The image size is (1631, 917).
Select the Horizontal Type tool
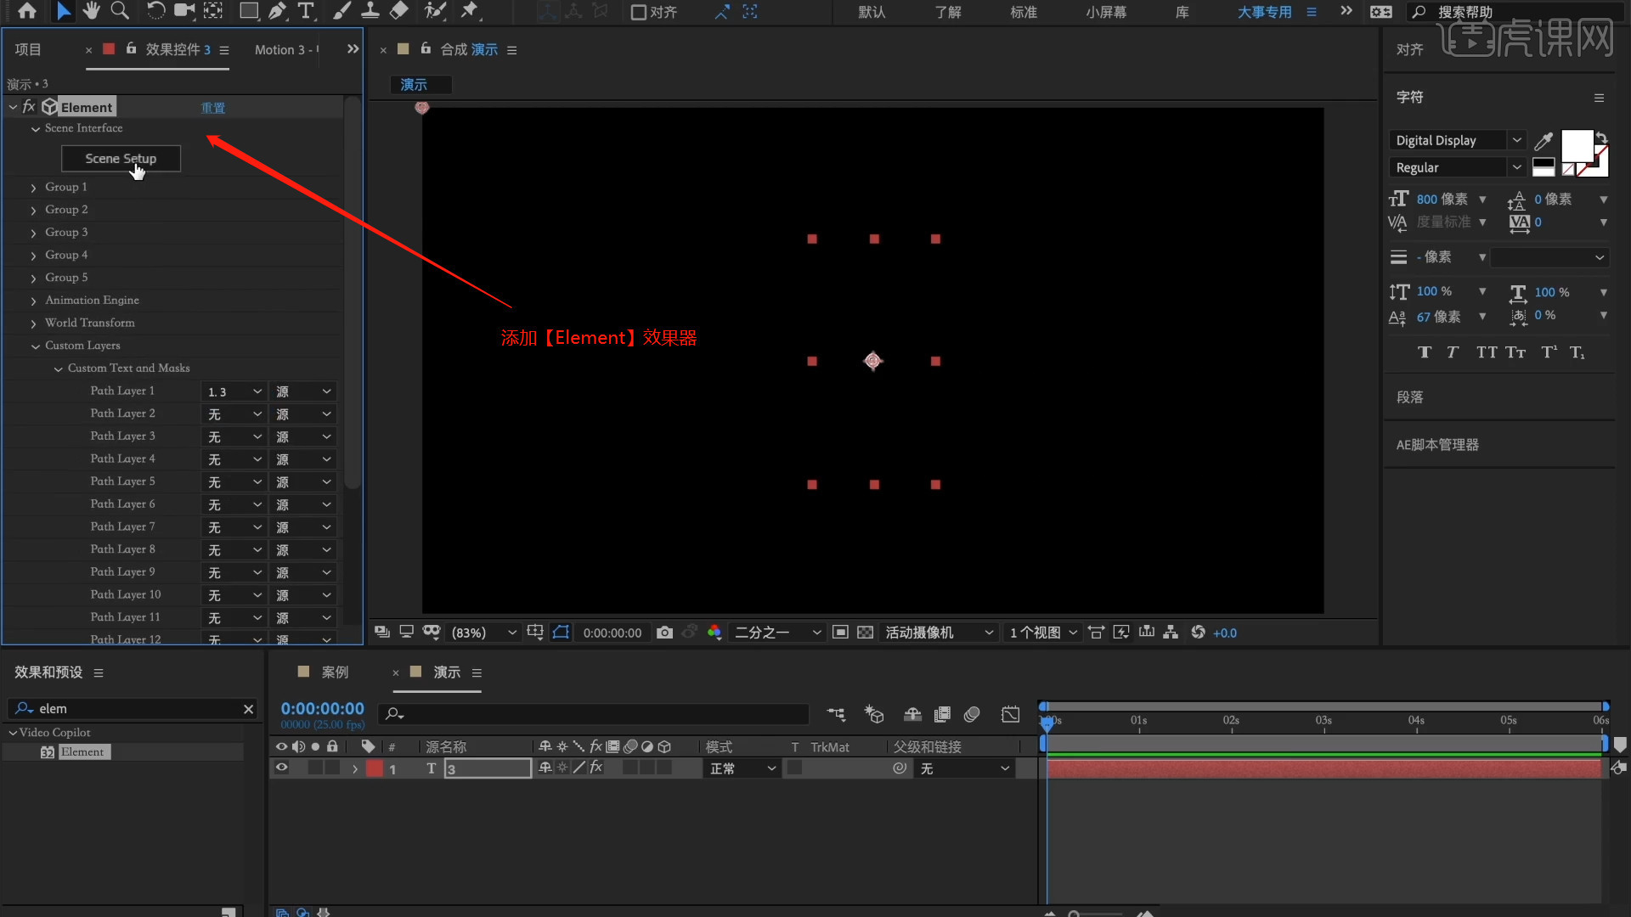click(x=306, y=11)
